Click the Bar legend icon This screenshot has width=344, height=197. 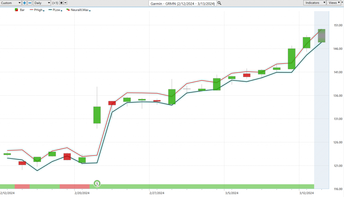(16, 10)
